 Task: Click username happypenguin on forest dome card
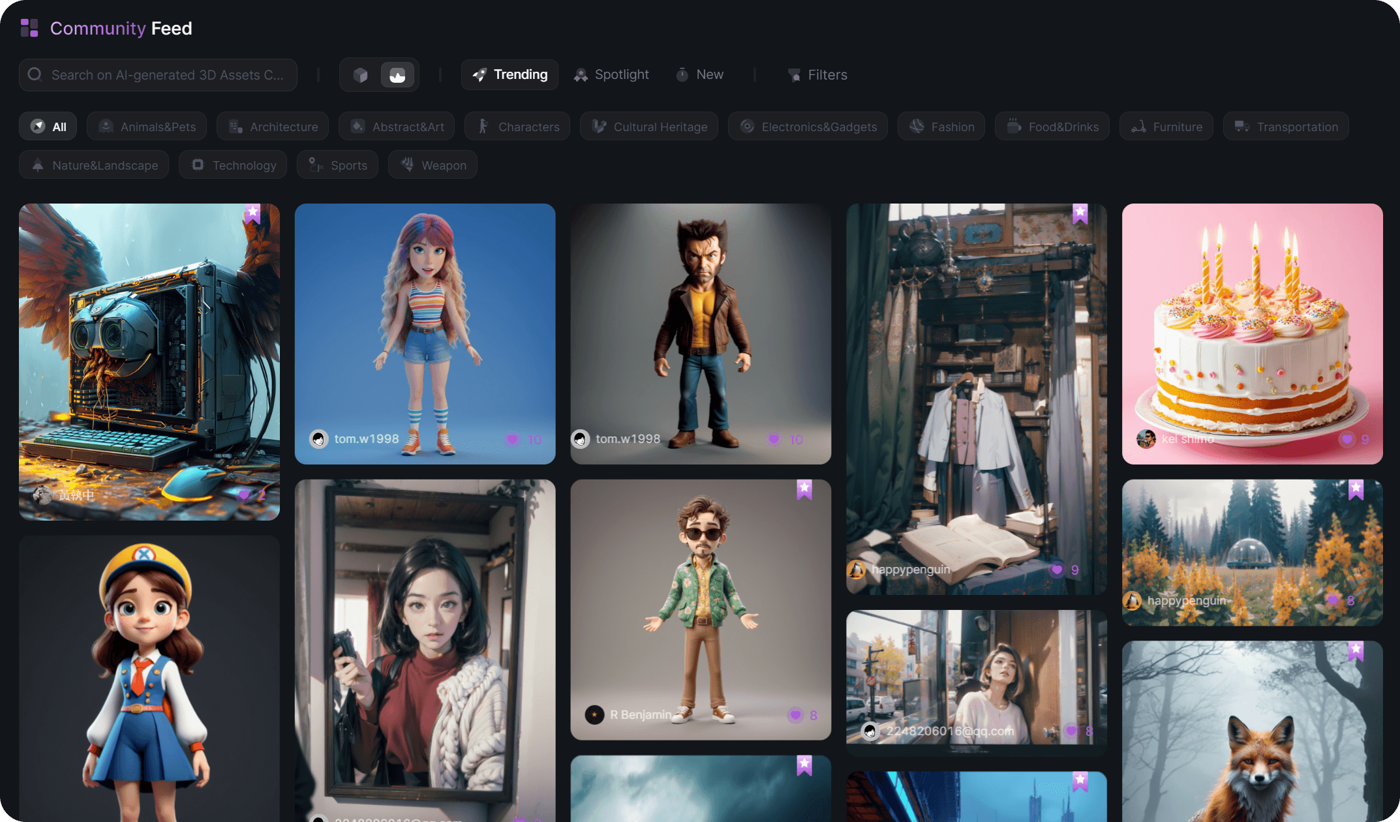coord(1187,600)
